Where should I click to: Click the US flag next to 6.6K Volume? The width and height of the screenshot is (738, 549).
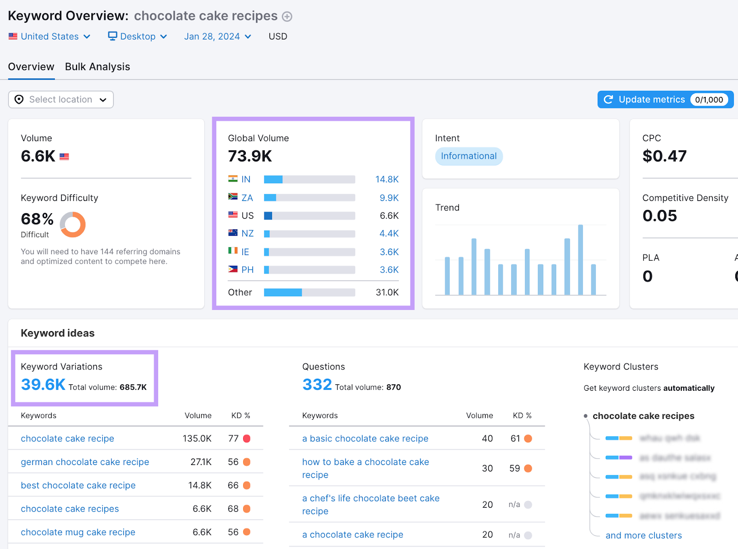64,156
